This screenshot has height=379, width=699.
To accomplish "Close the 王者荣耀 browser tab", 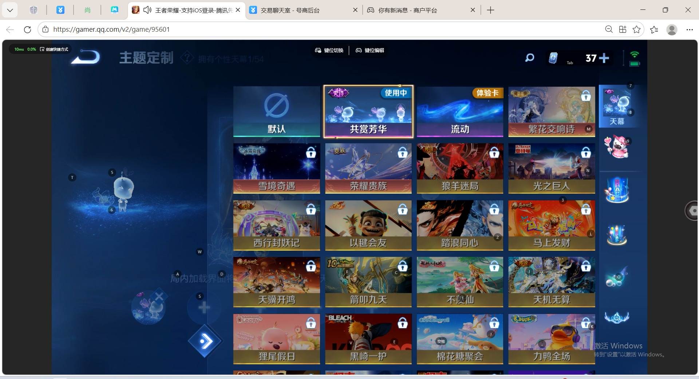I will pos(238,10).
